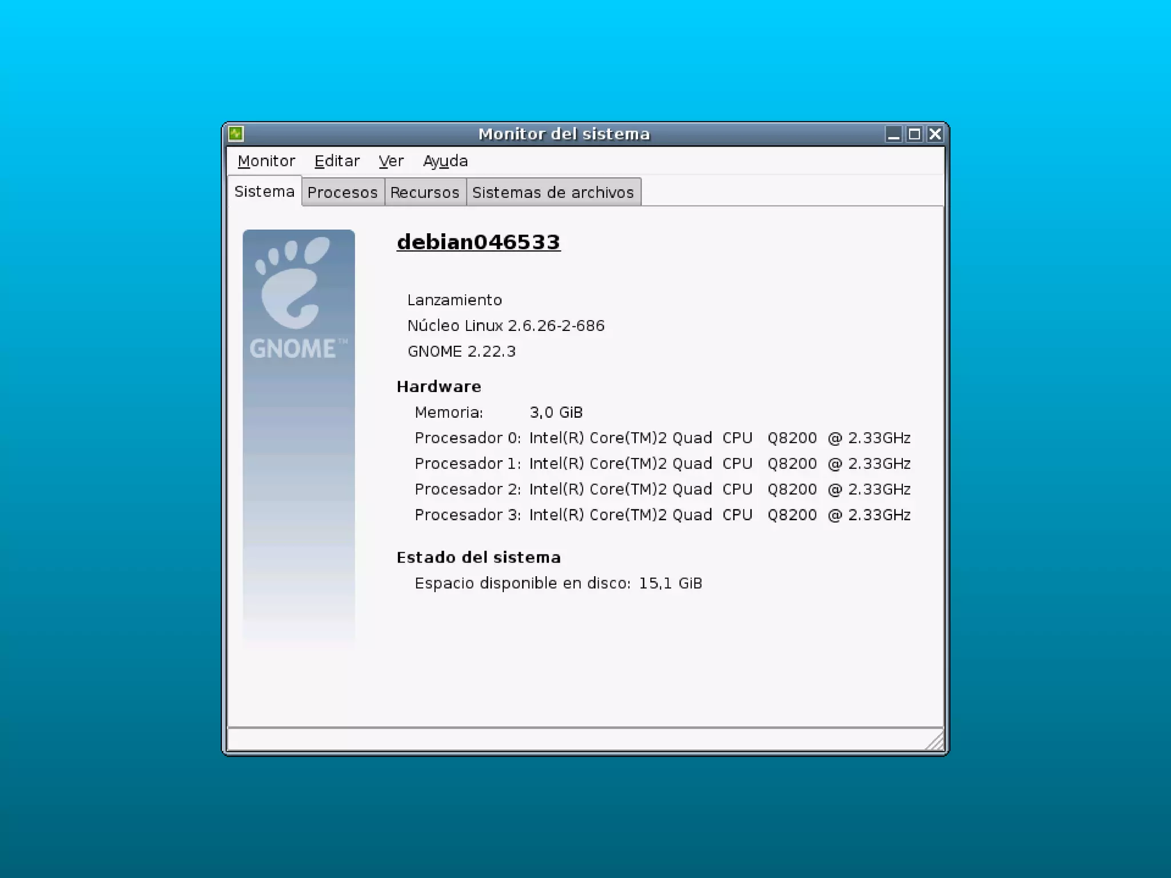This screenshot has height=878, width=1171.
Task: Switch to the Recursos tab
Action: [425, 192]
